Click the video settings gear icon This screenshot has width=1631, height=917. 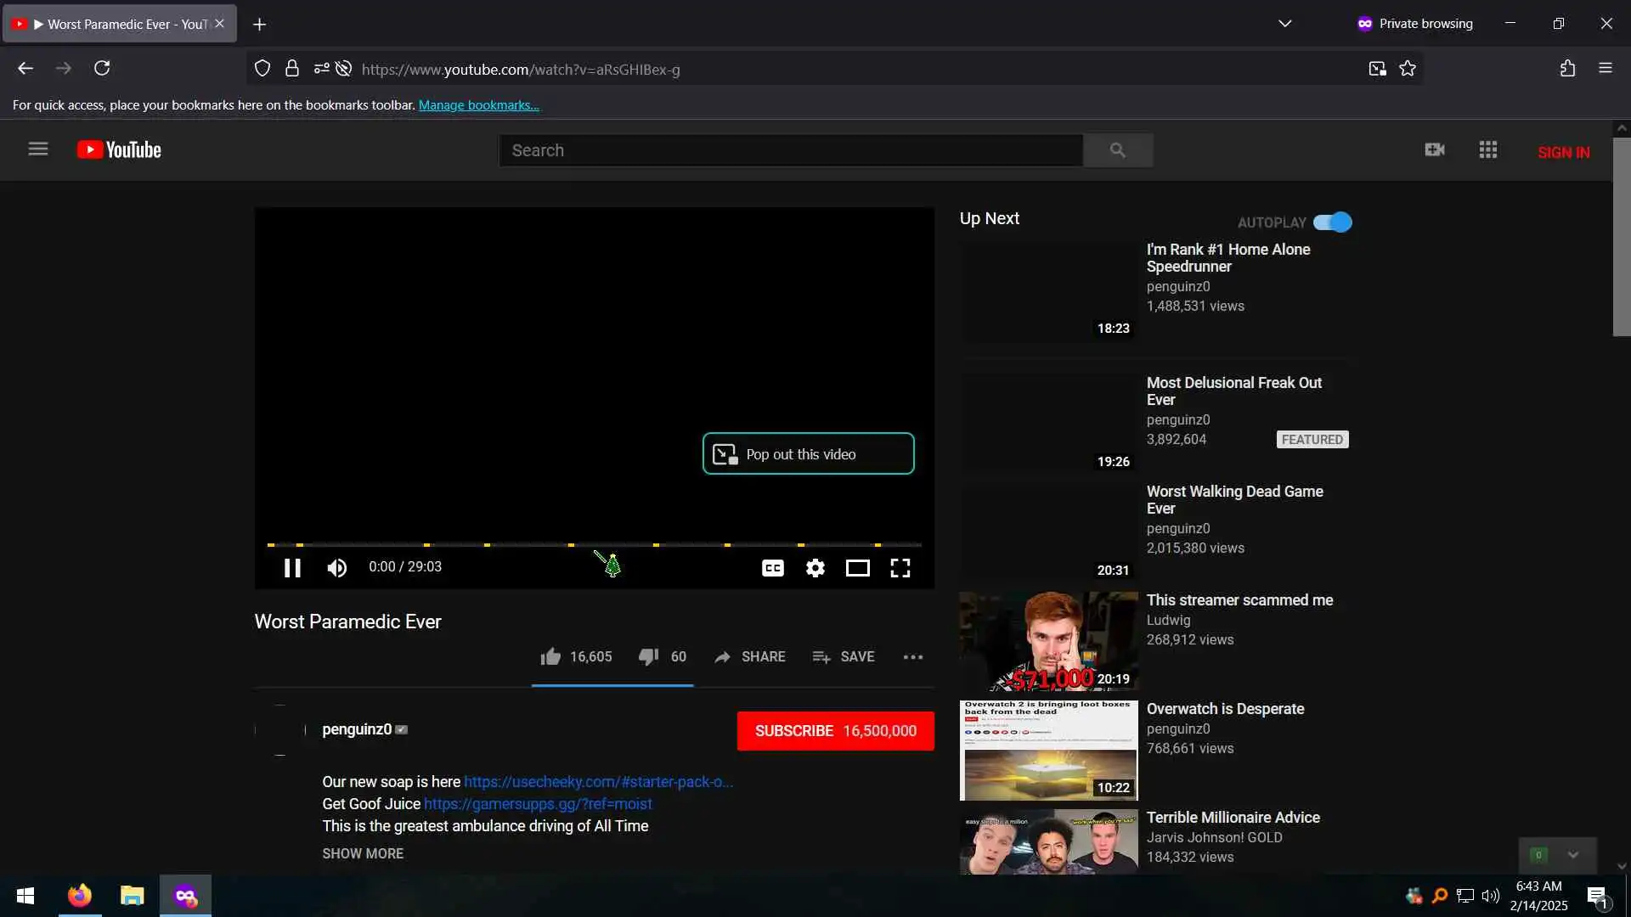point(815,568)
